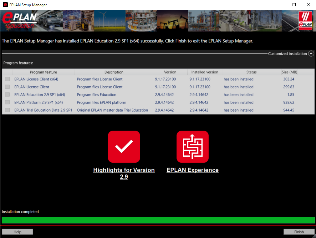
Task: Select 'EPLAN Education 2.9 SP1 (x64)' feature name
Action: (x=40, y=95)
